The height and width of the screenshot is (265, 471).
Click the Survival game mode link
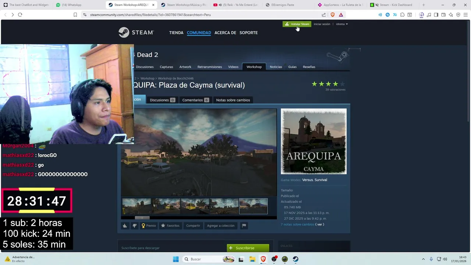pyautogui.click(x=321, y=180)
